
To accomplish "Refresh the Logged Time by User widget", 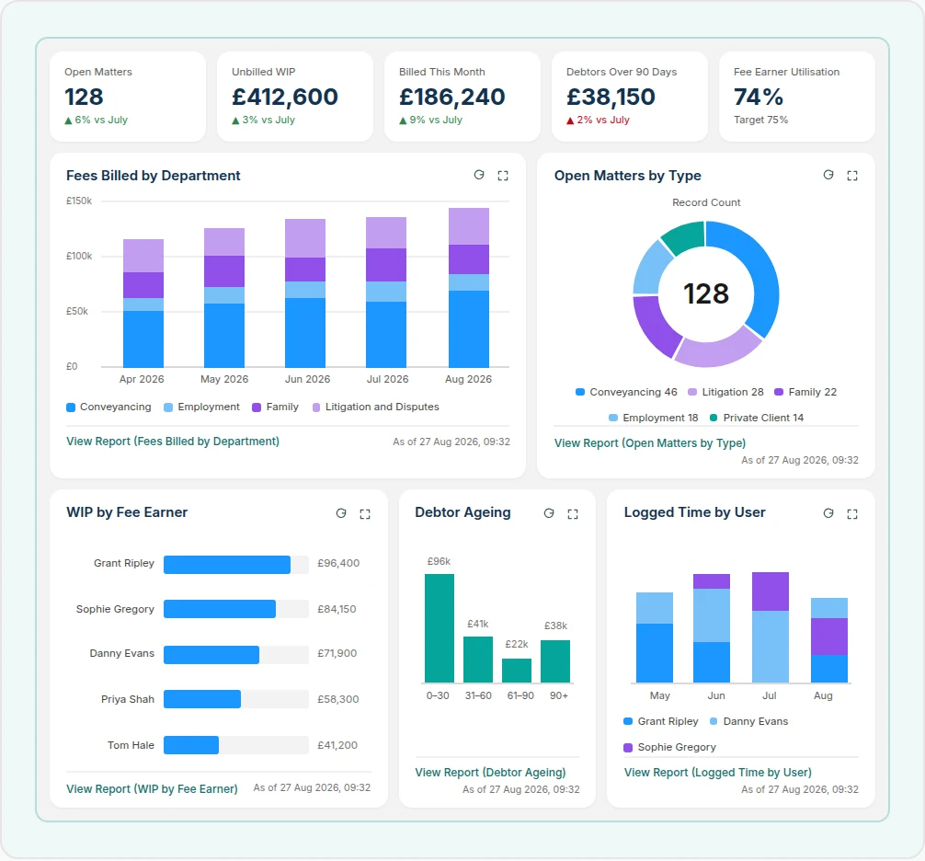I will [x=828, y=513].
